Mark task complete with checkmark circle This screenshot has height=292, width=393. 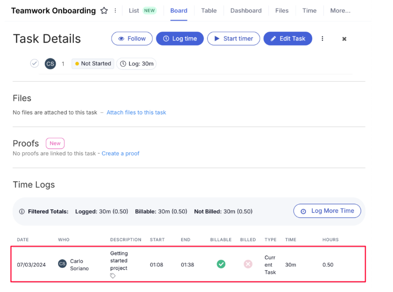[34, 64]
